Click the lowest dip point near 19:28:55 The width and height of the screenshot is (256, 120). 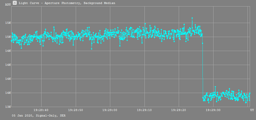(91, 49)
